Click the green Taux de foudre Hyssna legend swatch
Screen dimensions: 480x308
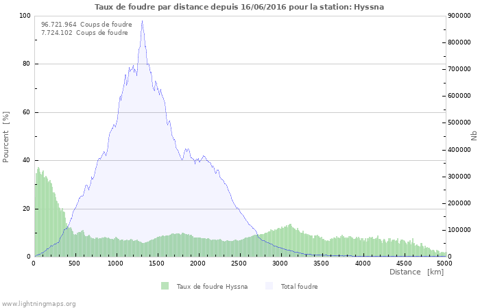coord(165,286)
